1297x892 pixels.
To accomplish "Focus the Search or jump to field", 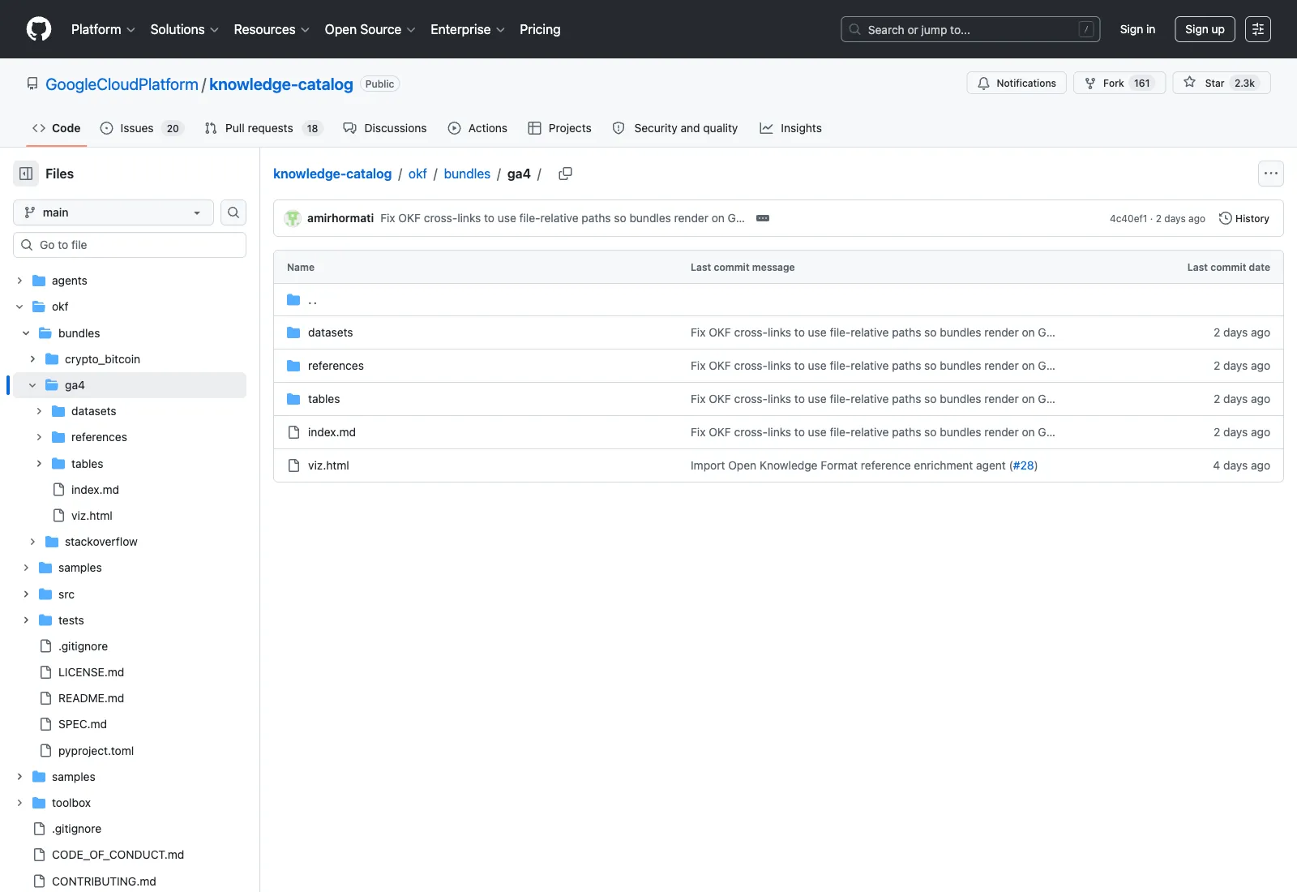I will tap(970, 29).
